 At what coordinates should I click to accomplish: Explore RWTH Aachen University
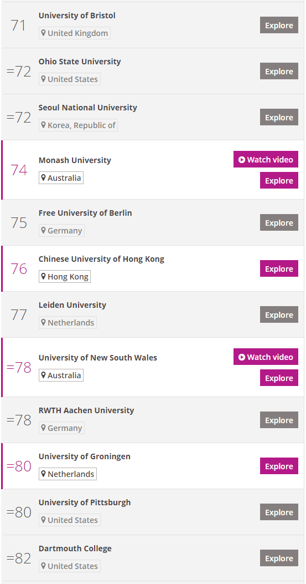pyautogui.click(x=279, y=420)
